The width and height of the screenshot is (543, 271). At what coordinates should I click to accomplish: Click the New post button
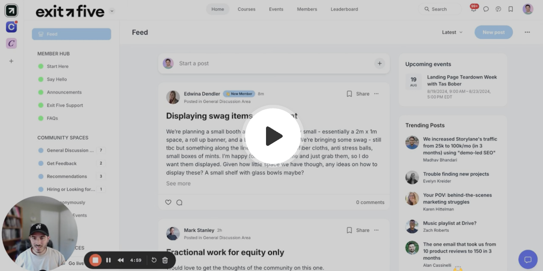(494, 32)
